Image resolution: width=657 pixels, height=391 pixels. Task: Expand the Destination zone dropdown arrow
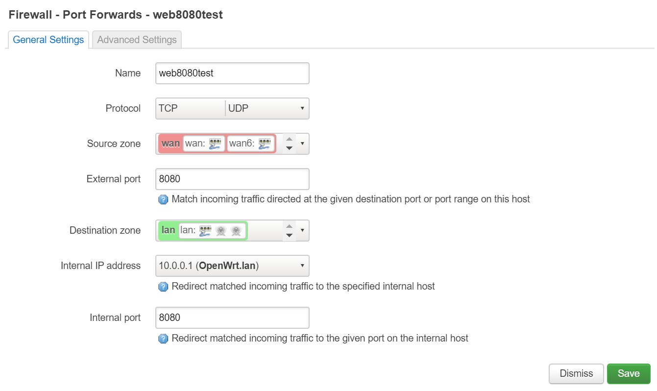302,230
